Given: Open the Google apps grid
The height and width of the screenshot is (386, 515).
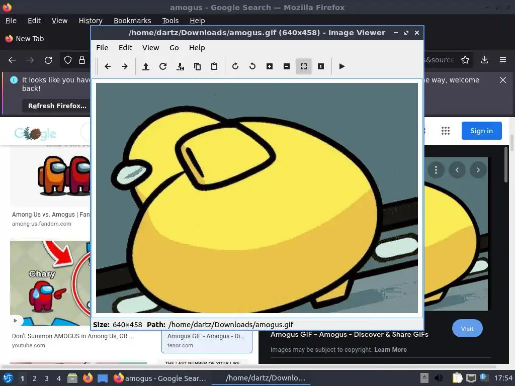Looking at the screenshot, I should point(446,131).
